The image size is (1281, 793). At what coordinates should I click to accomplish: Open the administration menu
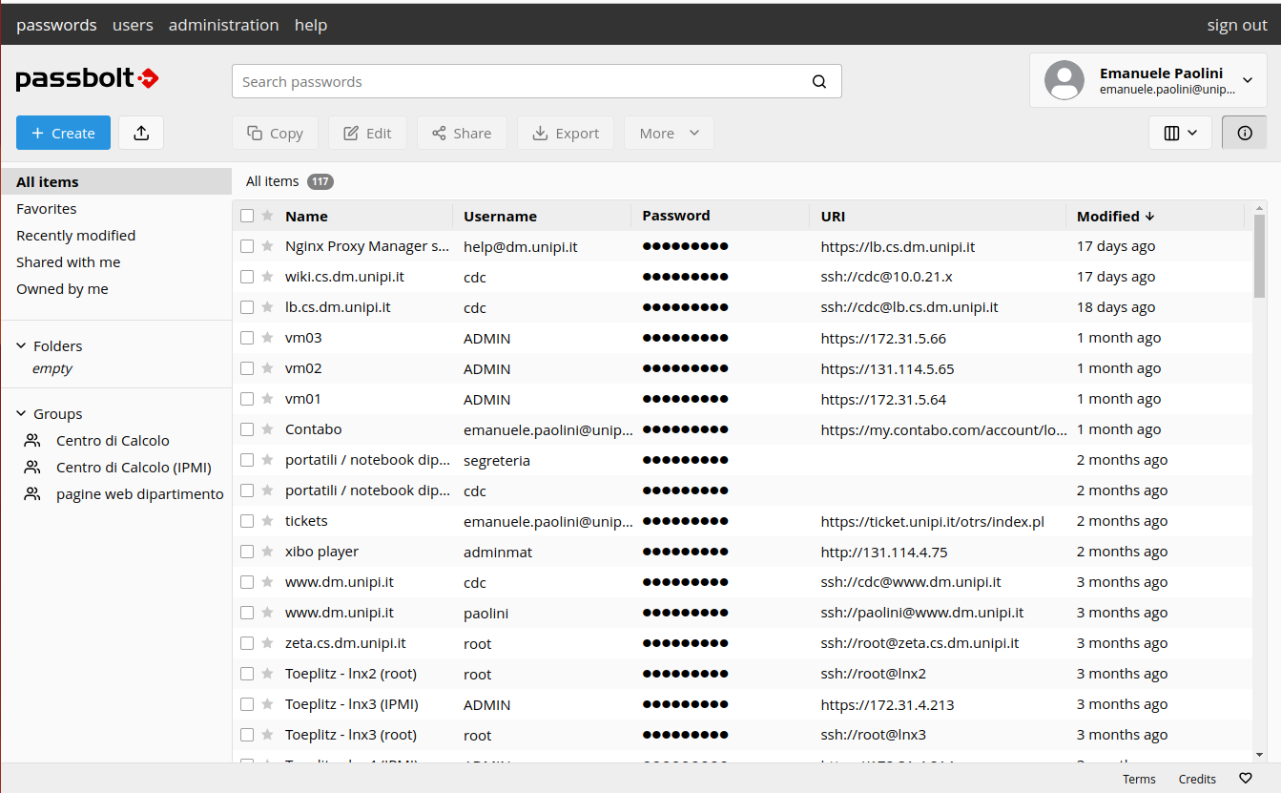click(x=224, y=25)
